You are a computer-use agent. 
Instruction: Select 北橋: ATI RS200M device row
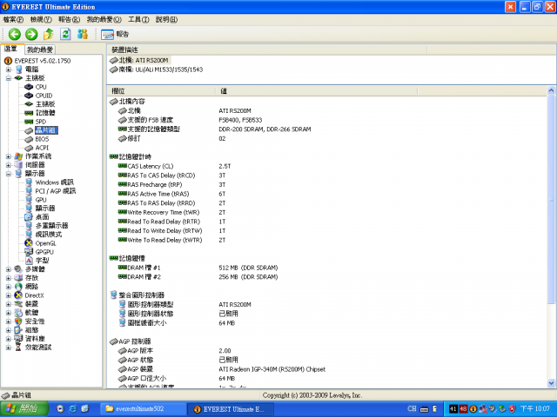(139, 60)
